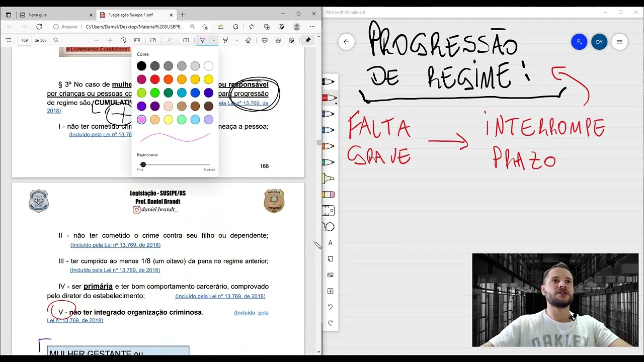Toggle the red pen in Whiteboard
This screenshot has width=644, height=362.
pos(329,98)
